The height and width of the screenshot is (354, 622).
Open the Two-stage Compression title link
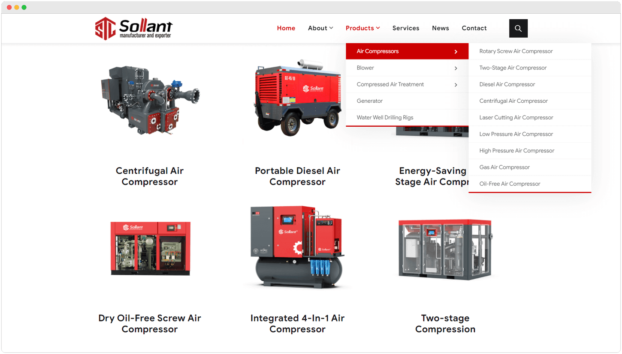coord(445,324)
